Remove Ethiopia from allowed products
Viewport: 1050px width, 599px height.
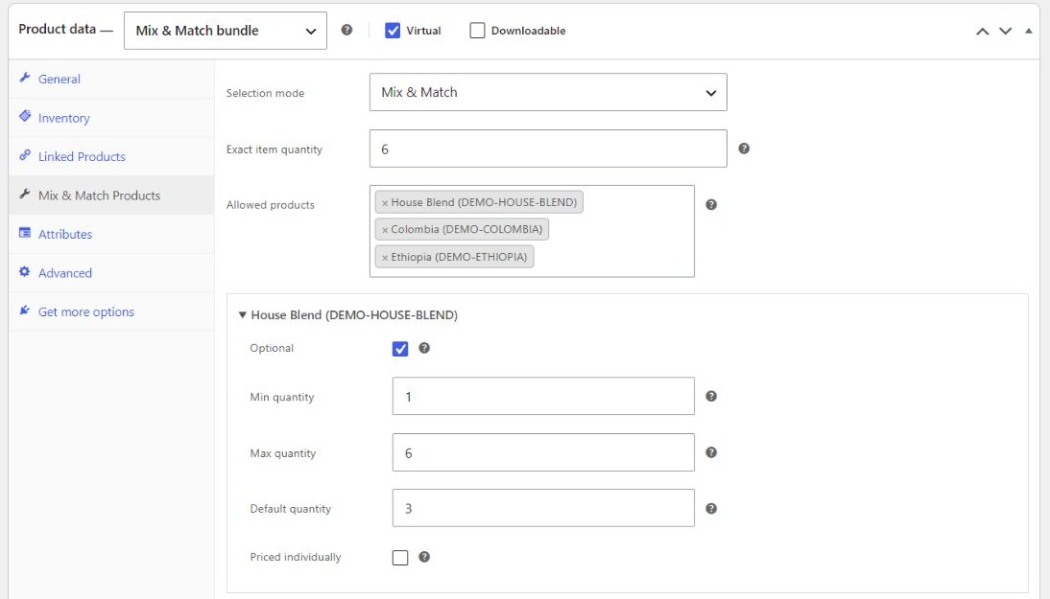click(x=385, y=257)
